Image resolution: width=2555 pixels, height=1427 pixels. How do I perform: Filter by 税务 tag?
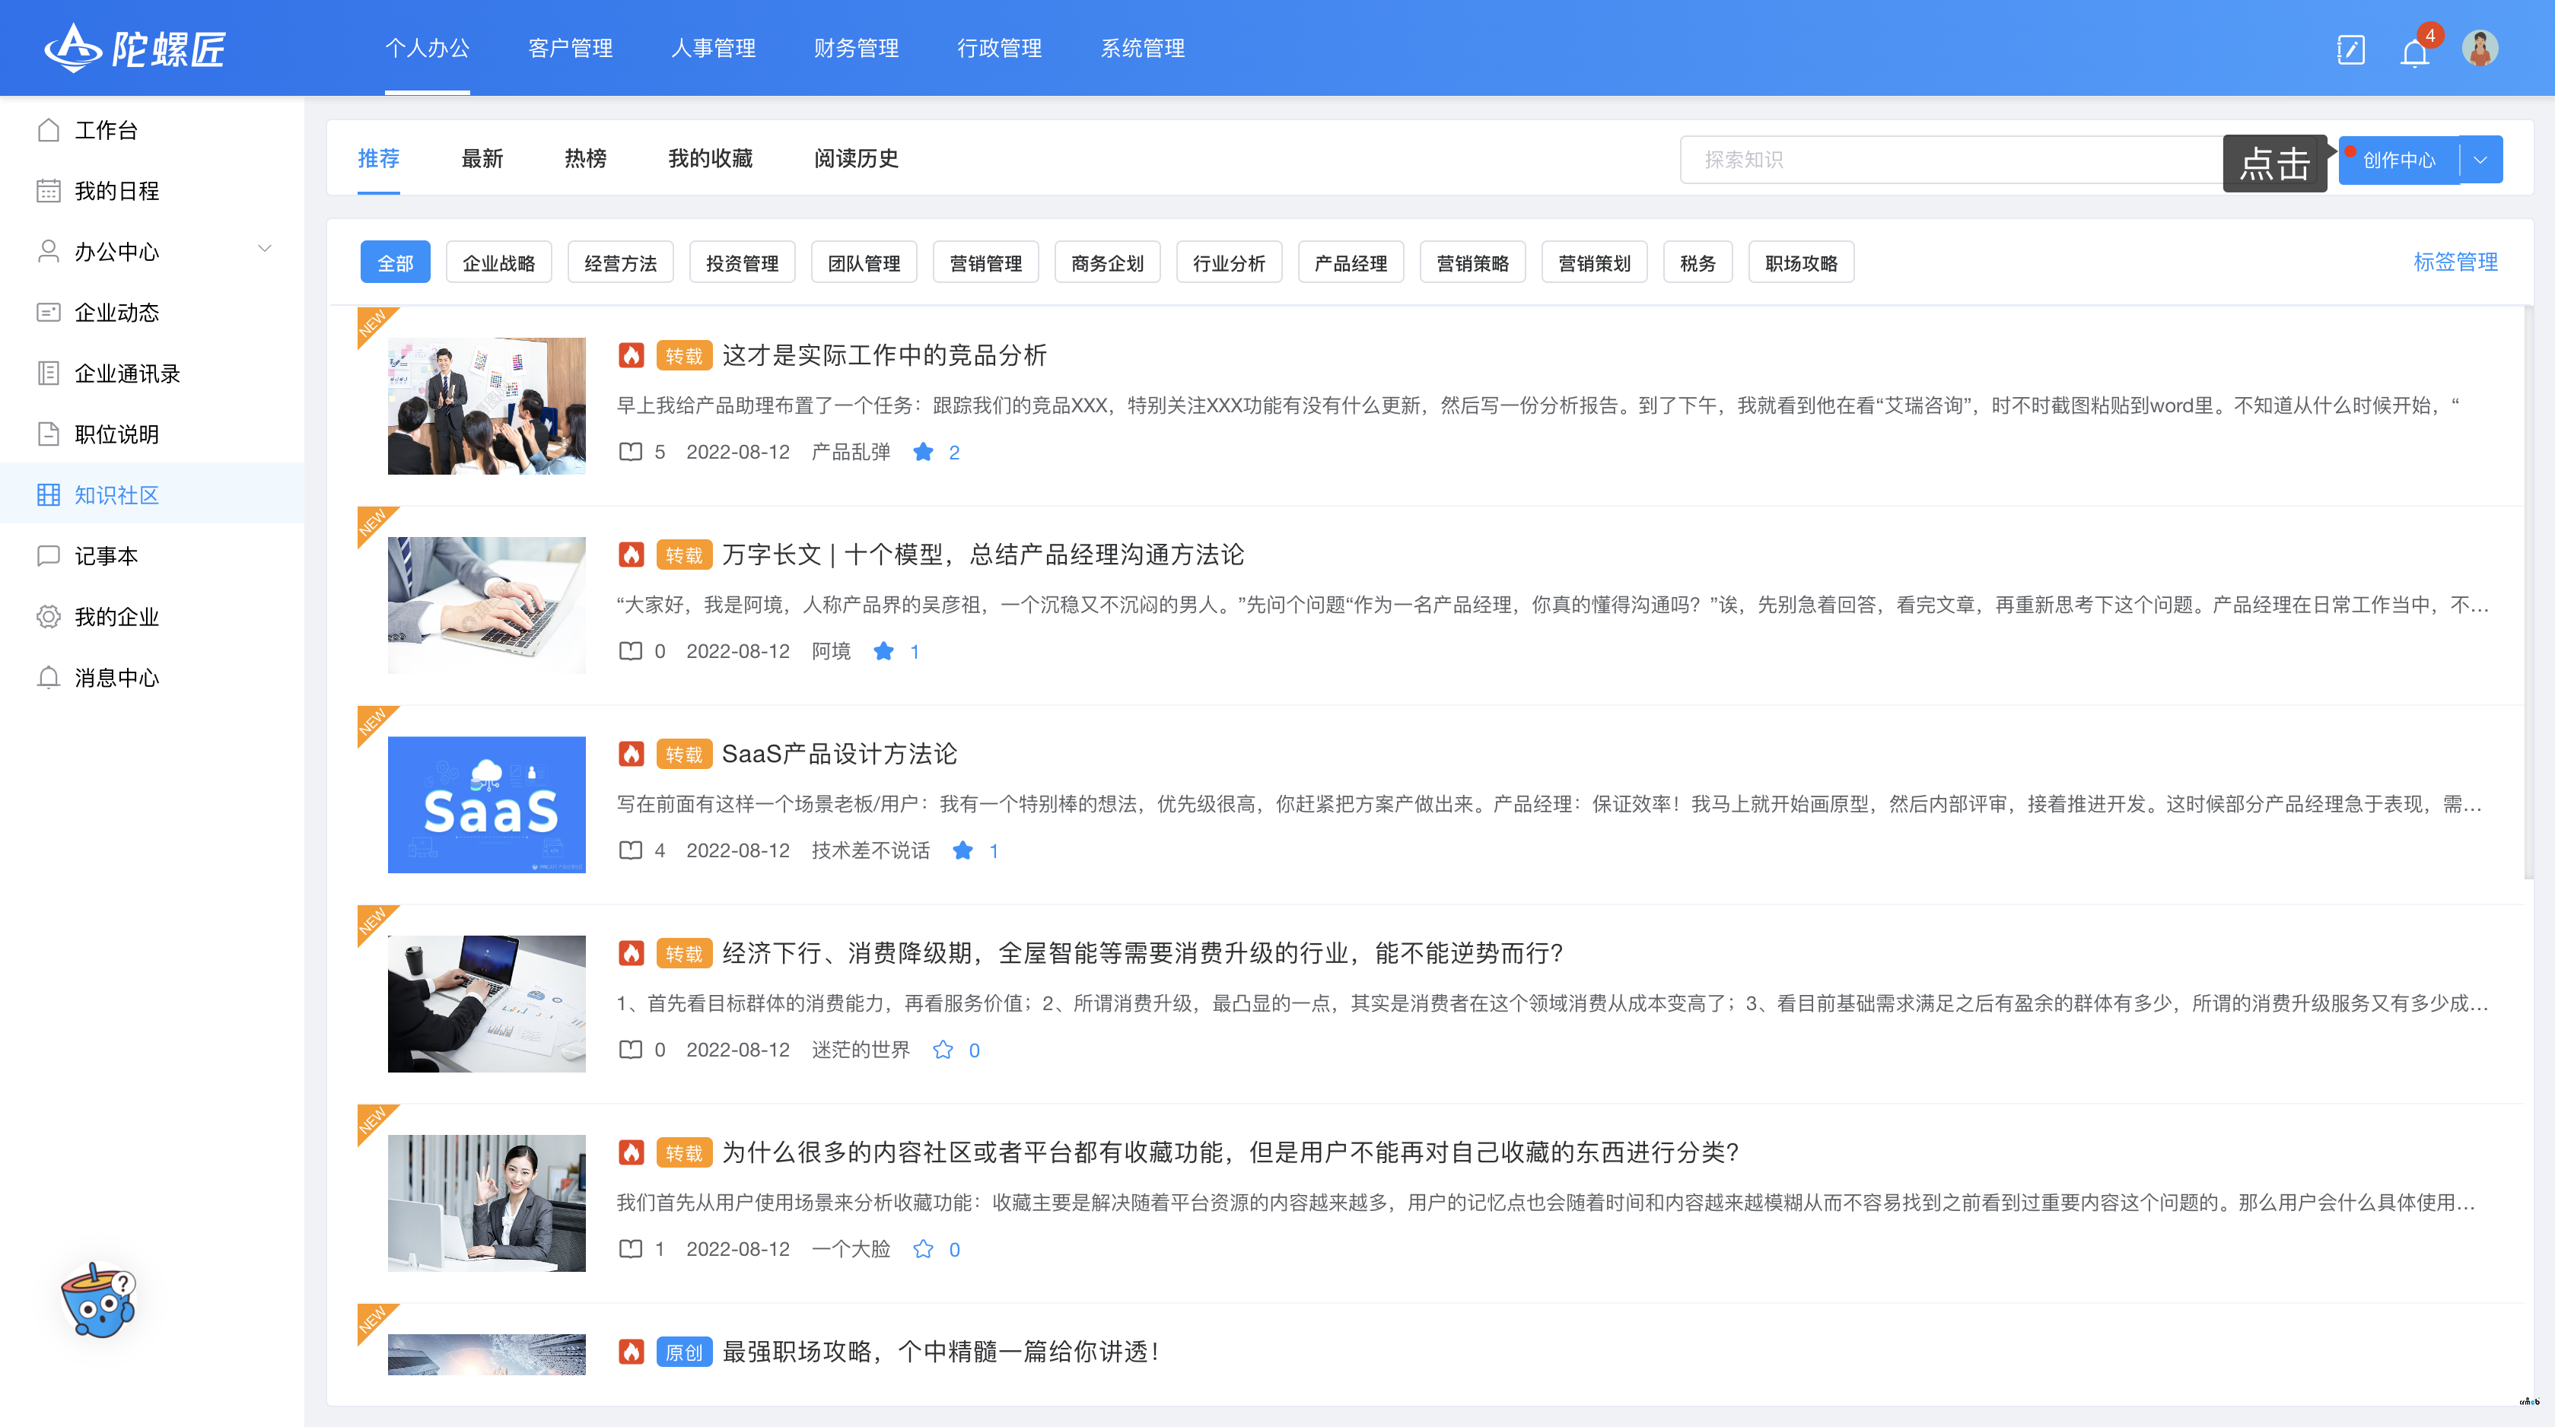(1698, 262)
